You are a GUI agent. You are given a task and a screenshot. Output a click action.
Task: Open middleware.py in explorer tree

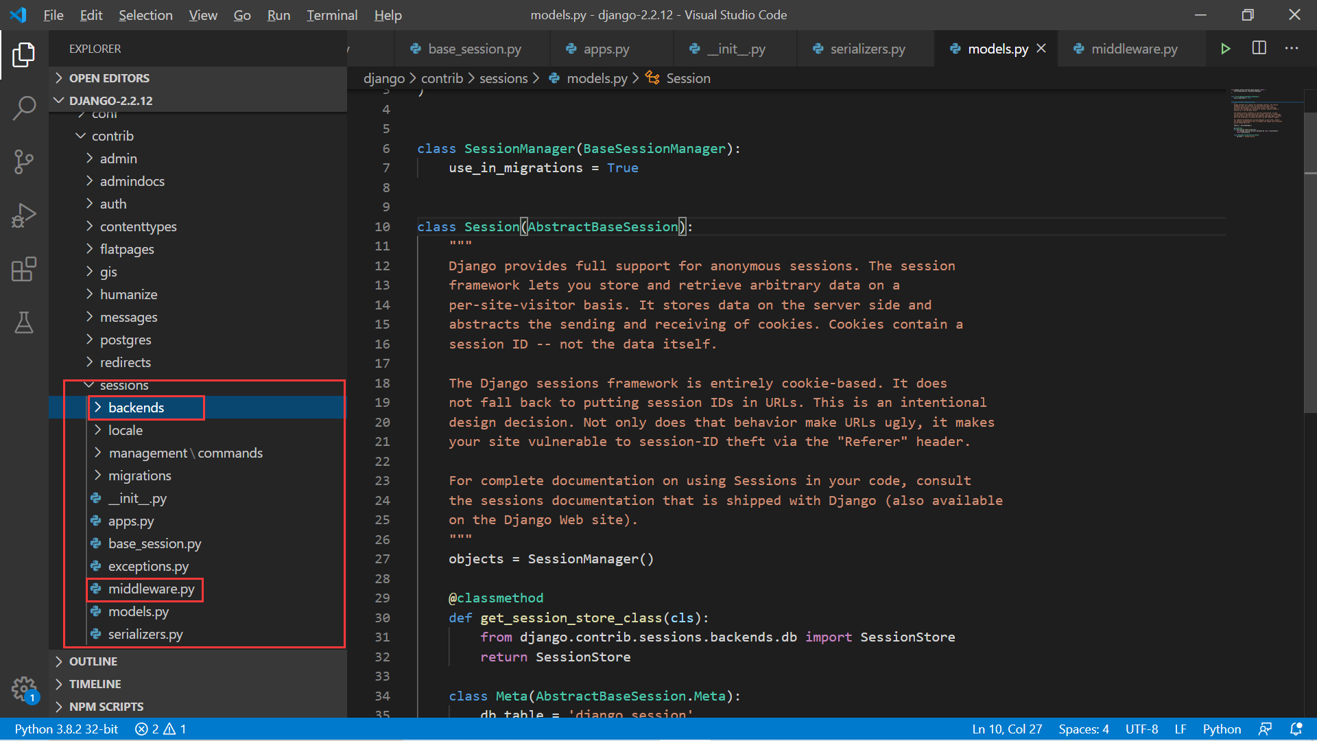151,589
